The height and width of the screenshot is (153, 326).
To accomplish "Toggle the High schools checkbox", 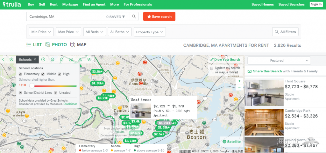I will [60, 74].
